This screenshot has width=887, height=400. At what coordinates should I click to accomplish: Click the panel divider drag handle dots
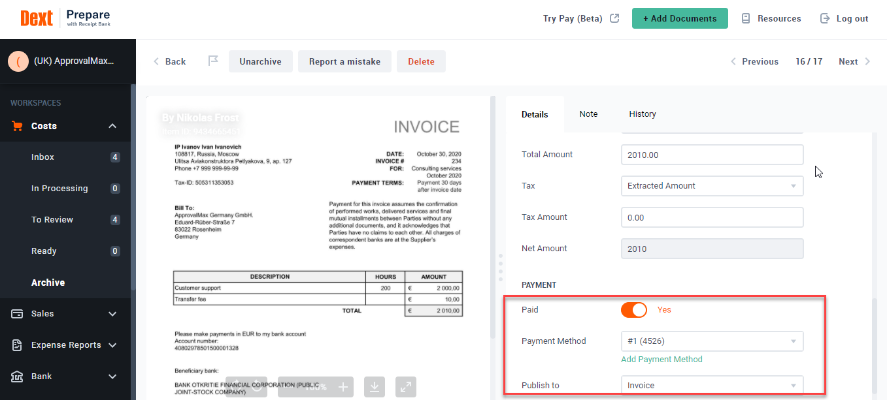[x=500, y=267]
